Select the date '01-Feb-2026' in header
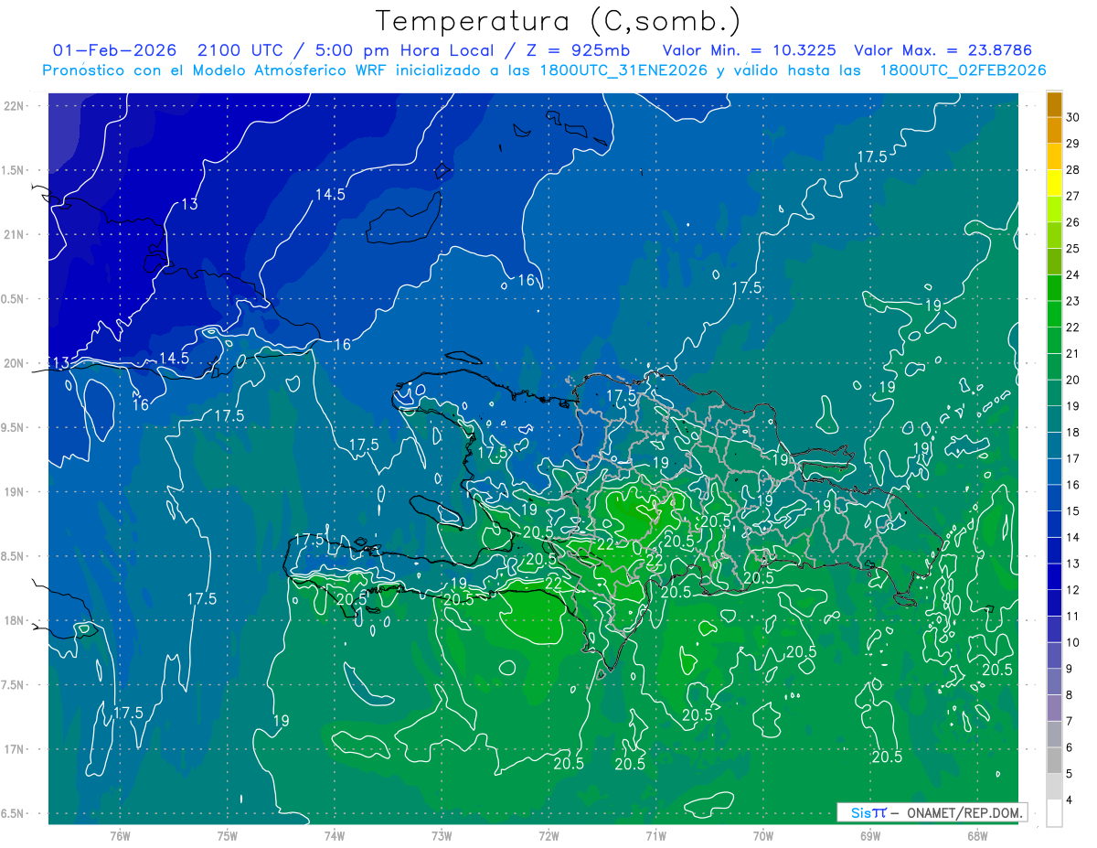This screenshot has width=1097, height=848. pyautogui.click(x=115, y=50)
